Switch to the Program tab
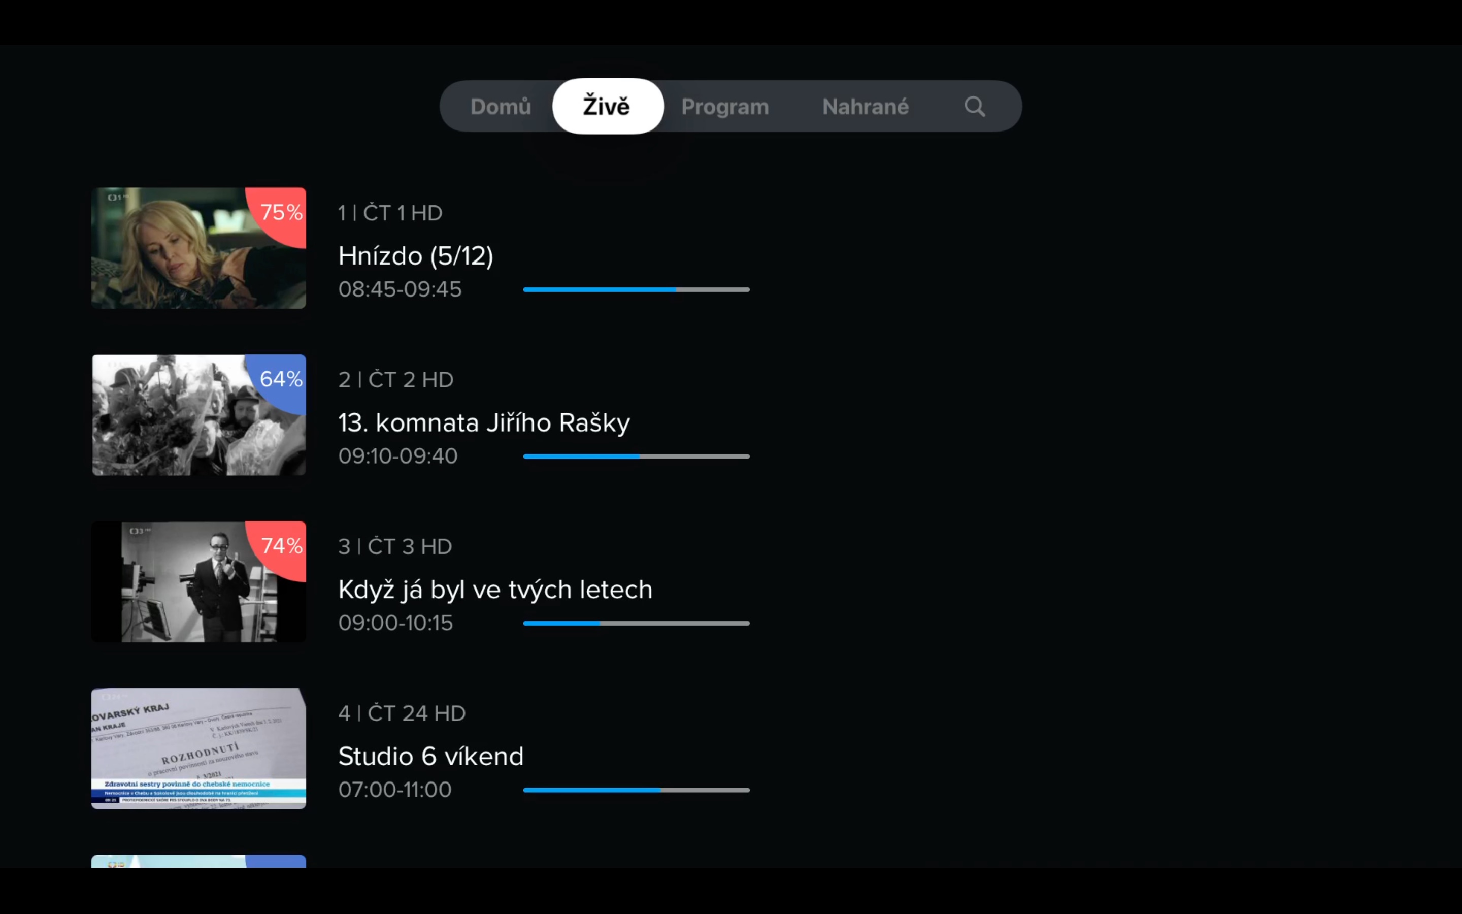Viewport: 1462px width, 914px height. (x=725, y=107)
